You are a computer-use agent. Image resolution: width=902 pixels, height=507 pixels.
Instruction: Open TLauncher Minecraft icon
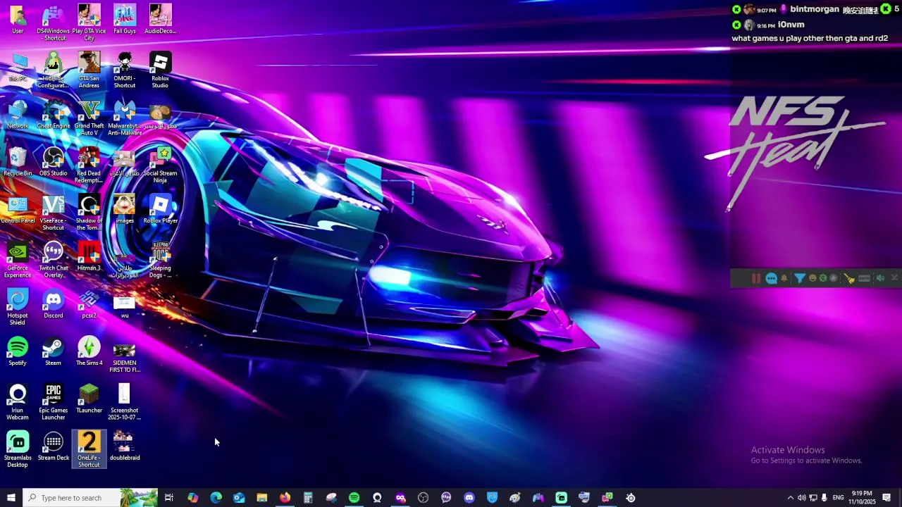89,399
